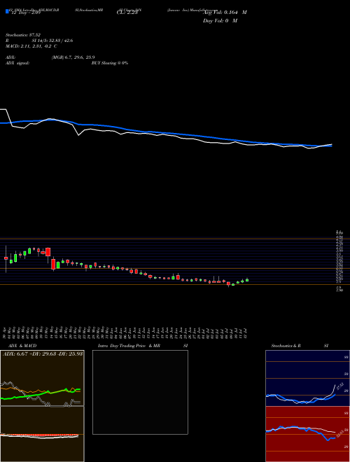350x462 pixels.
Task: Click the blue 12-day SMA line on chart
Action: click(165, 133)
